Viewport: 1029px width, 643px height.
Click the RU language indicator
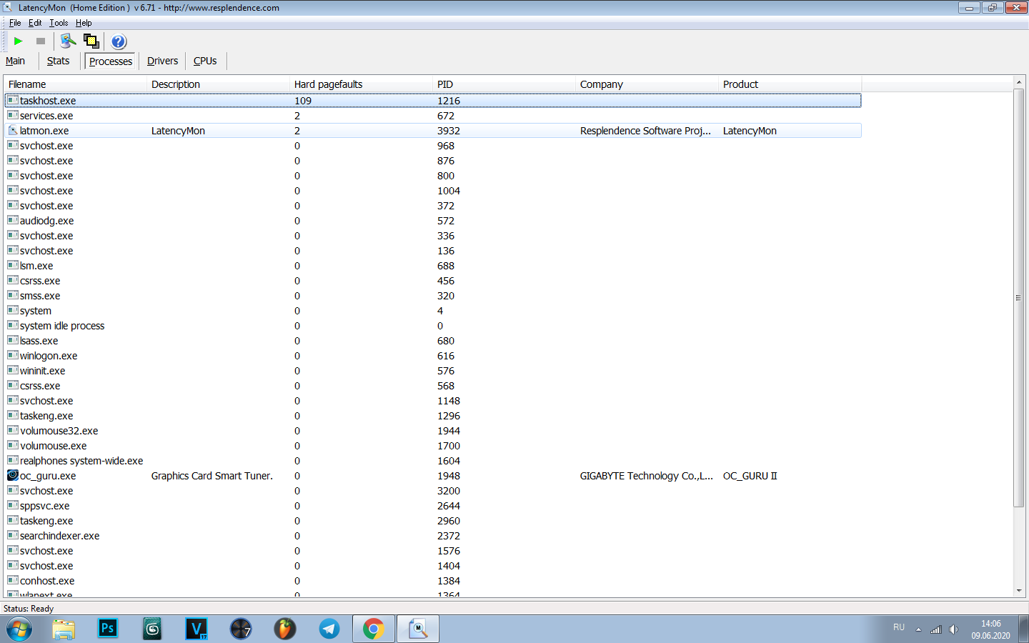899,627
